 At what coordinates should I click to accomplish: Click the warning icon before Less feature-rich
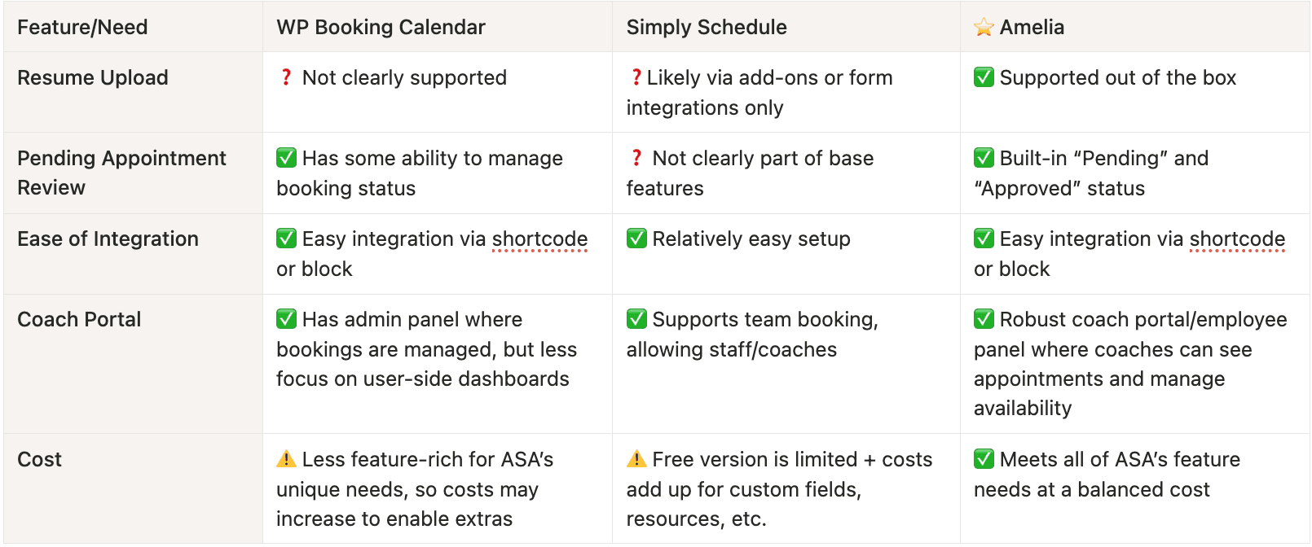(286, 459)
